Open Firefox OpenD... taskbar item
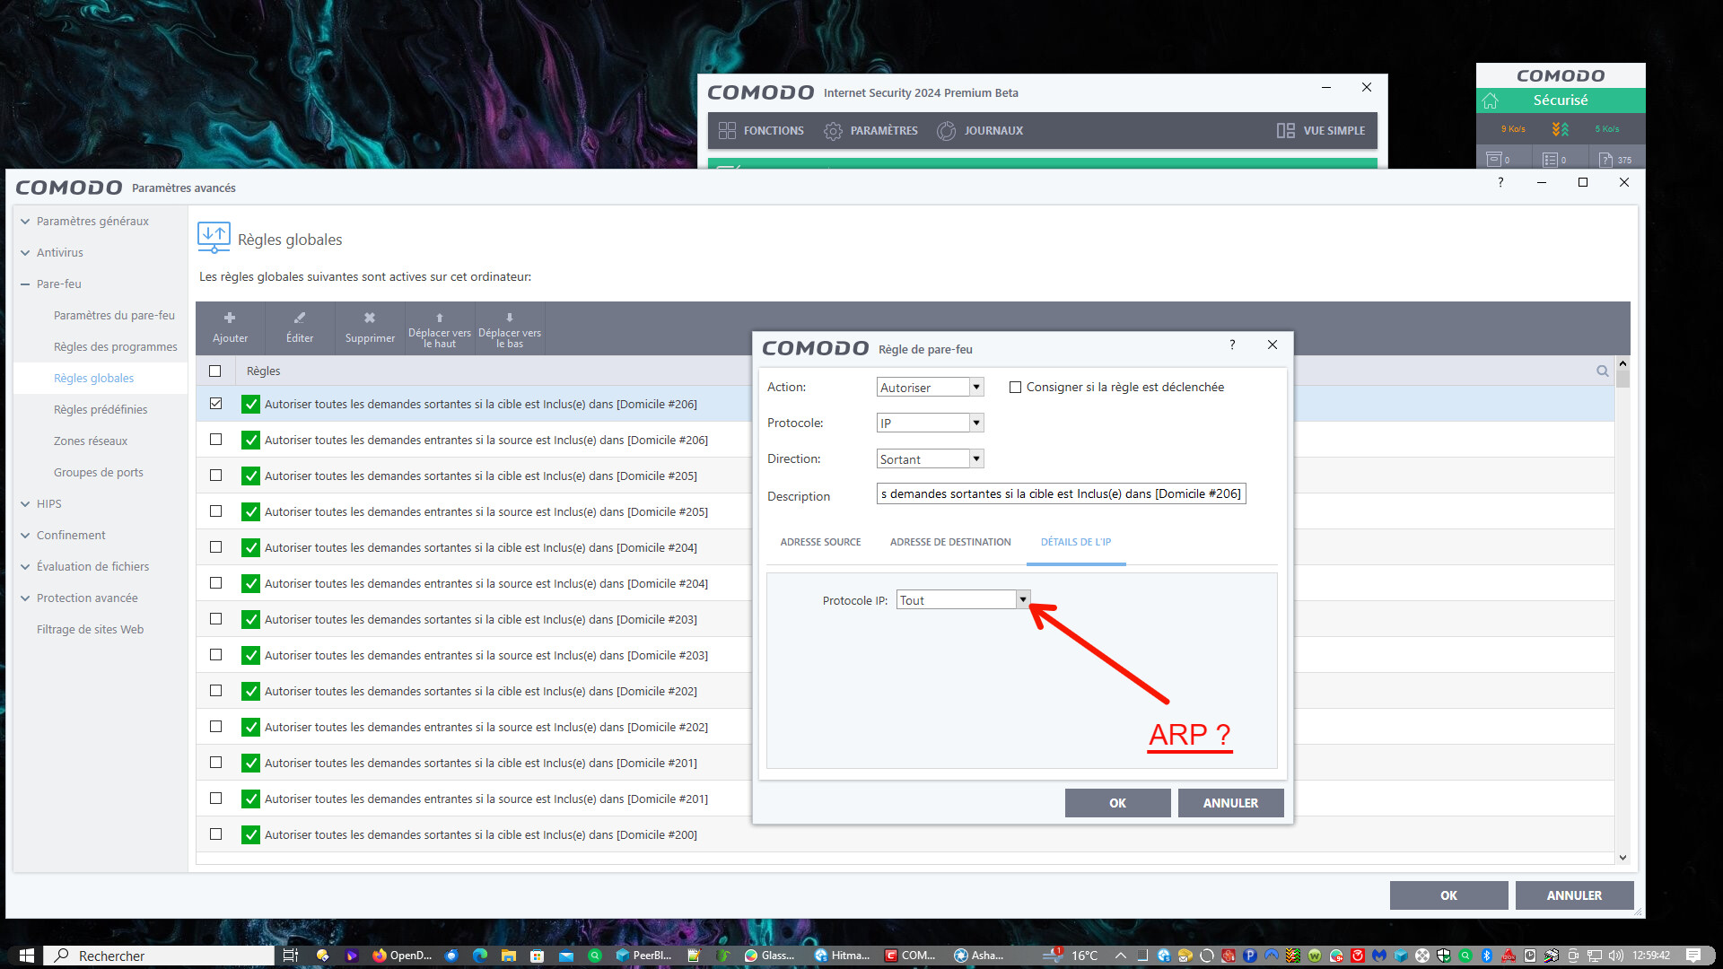Image resolution: width=1723 pixels, height=969 pixels. (x=402, y=956)
